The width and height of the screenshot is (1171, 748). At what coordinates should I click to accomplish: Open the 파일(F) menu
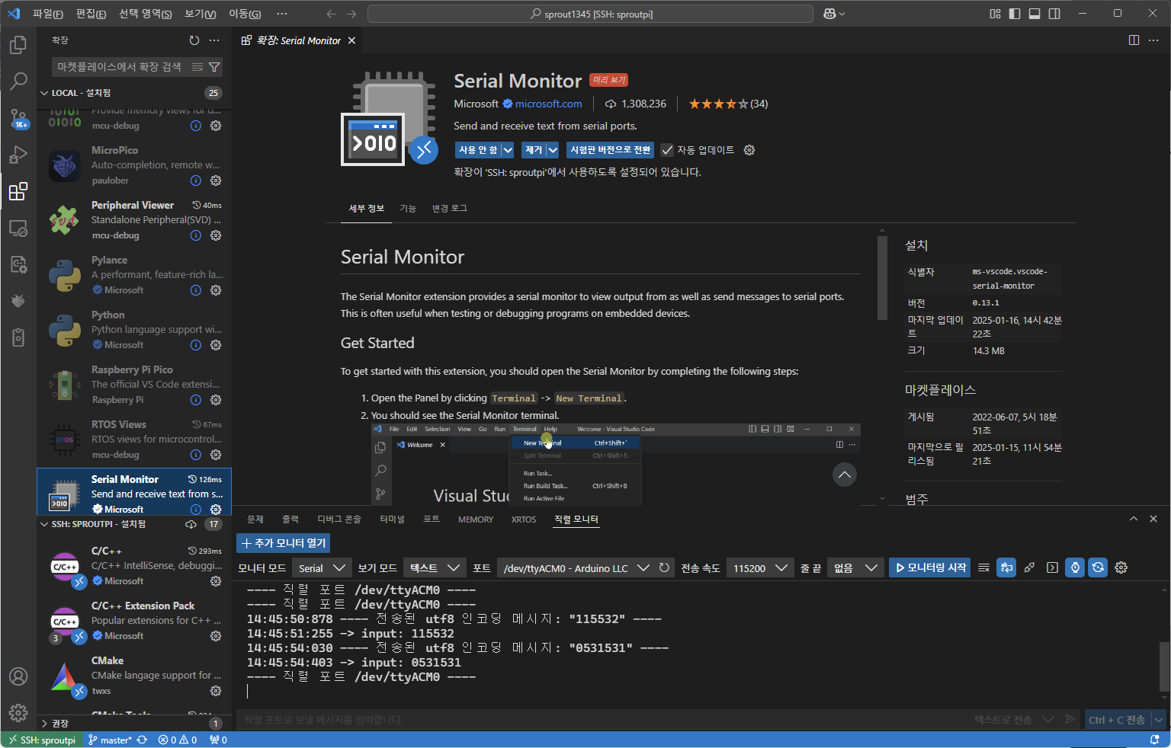[x=48, y=14]
